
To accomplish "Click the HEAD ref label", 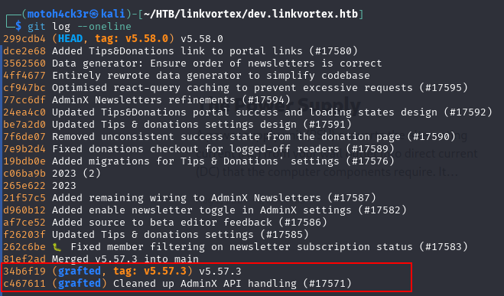I will pos(70,39).
